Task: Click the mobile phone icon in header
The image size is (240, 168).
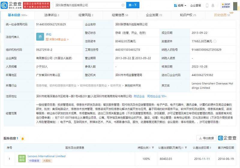Action: (x=207, y=5)
